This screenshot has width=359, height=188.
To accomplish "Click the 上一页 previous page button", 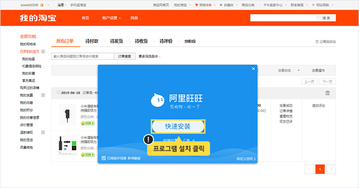I will tap(309, 82).
